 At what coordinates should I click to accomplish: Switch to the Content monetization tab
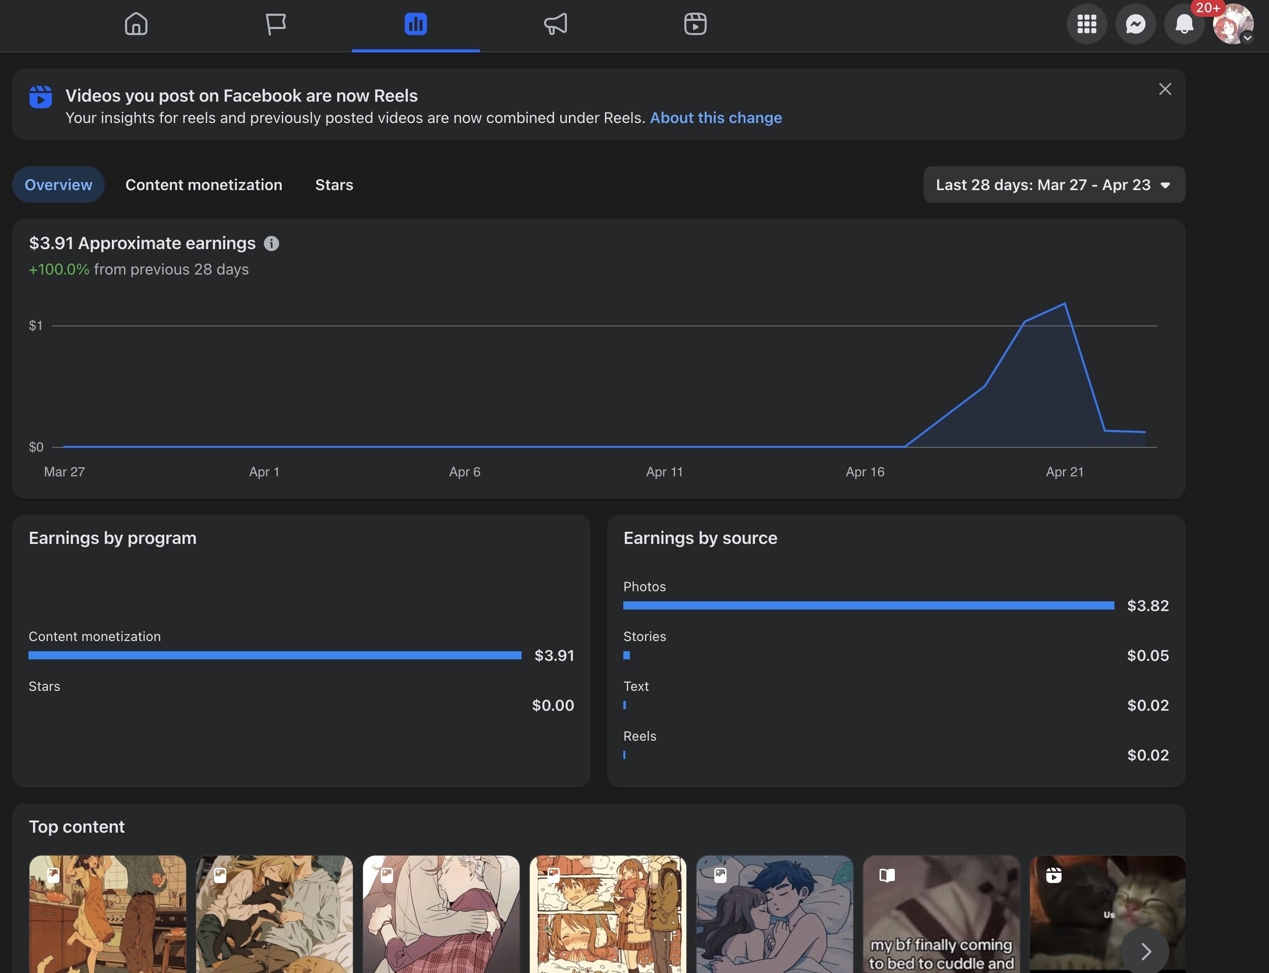[x=204, y=185]
